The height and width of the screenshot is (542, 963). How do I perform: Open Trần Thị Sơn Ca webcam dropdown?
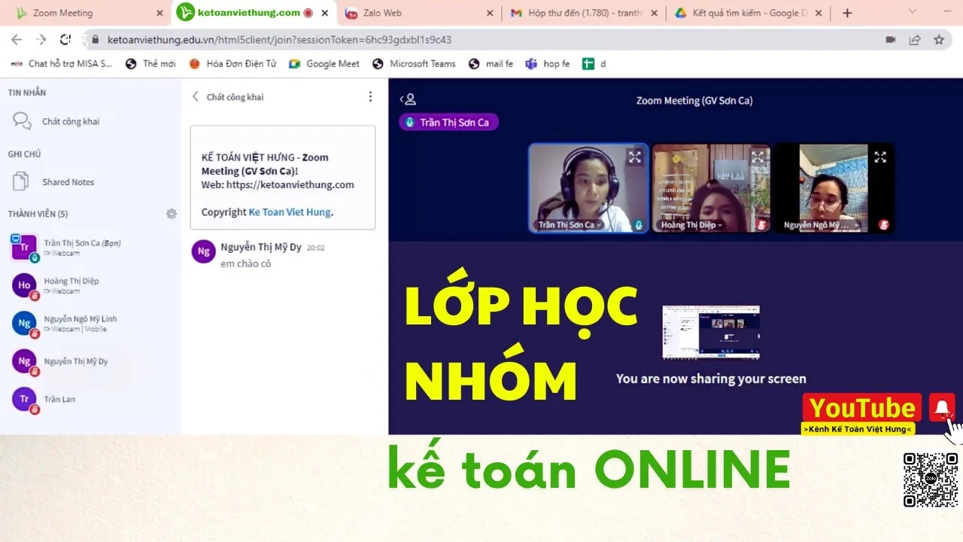pyautogui.click(x=569, y=225)
